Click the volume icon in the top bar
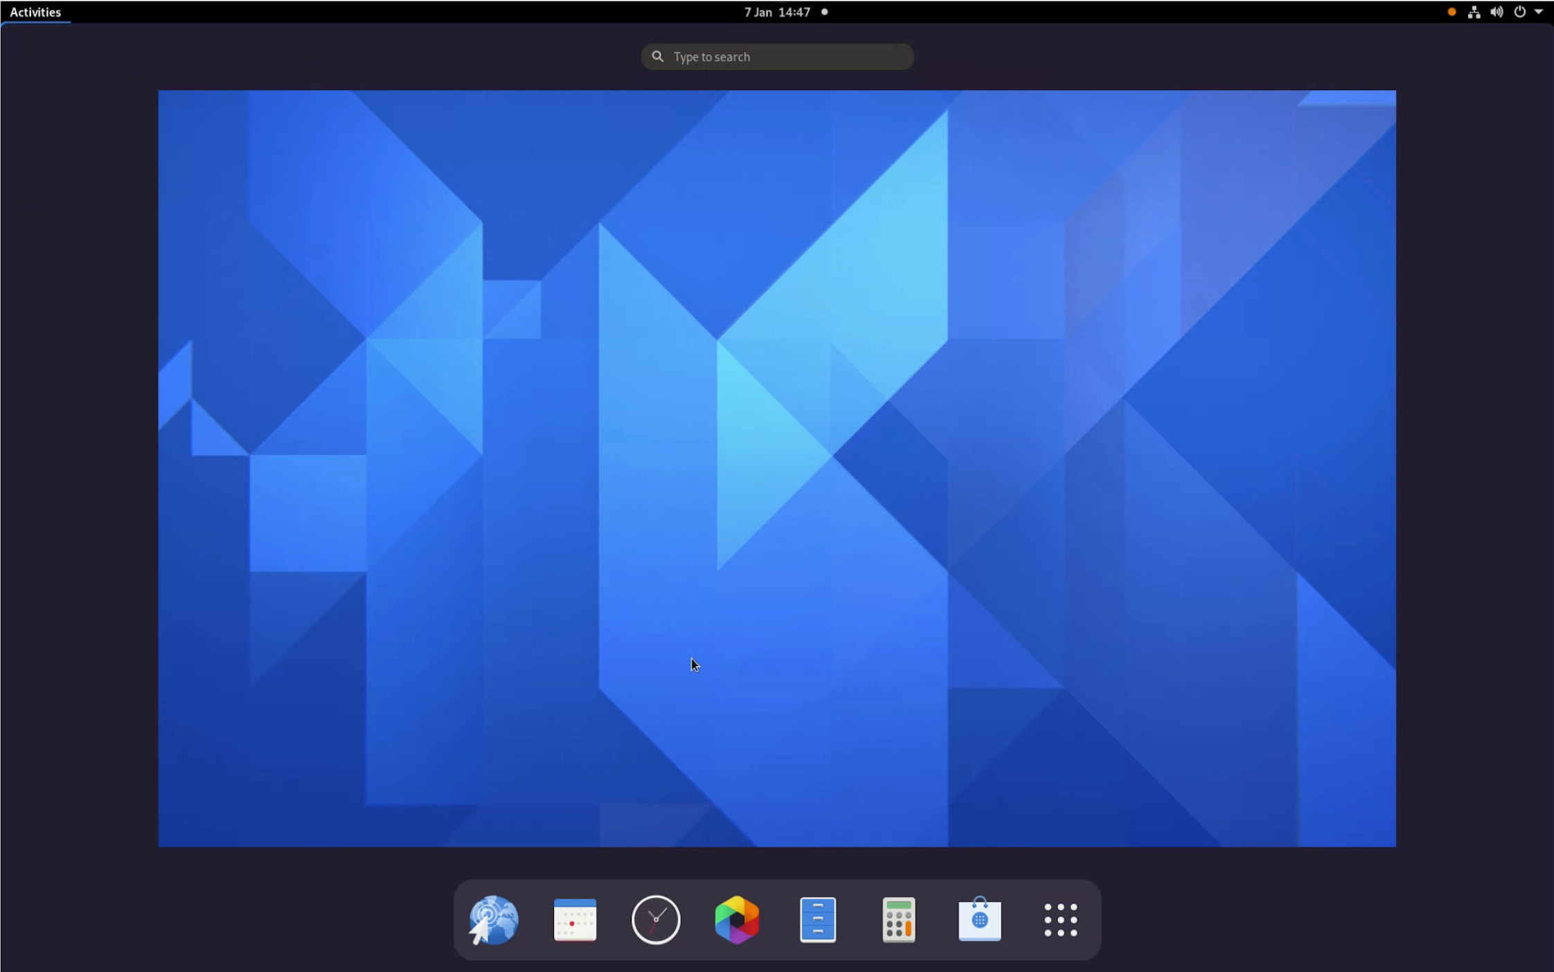Screen dimensions: 1554x972 pos(1496,11)
